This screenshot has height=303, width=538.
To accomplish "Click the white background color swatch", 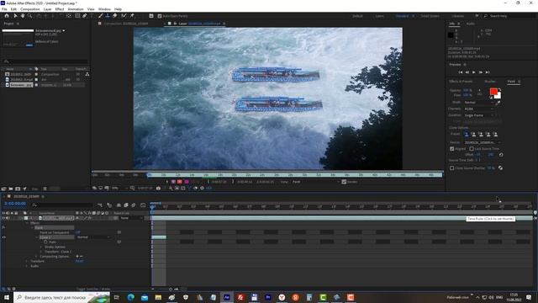I will point(498,96).
